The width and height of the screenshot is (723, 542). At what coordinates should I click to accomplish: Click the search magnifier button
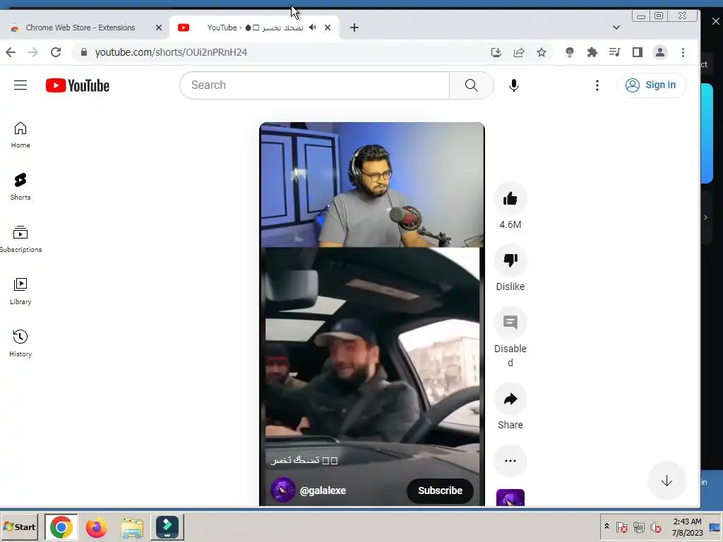tap(471, 85)
